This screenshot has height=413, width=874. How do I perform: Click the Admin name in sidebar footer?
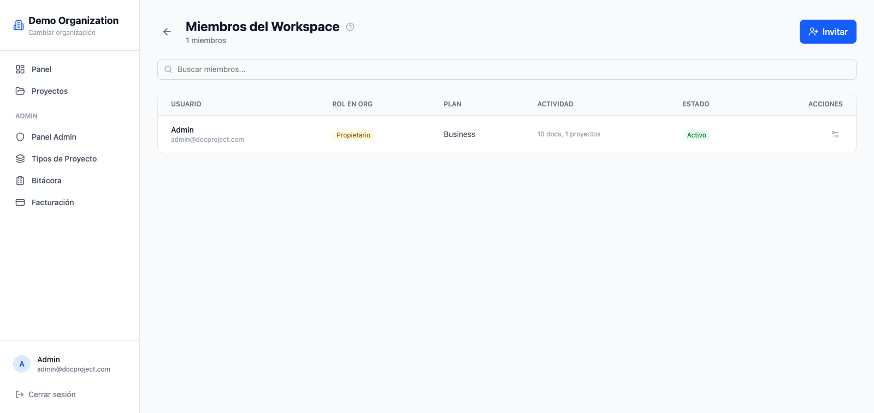click(x=49, y=360)
